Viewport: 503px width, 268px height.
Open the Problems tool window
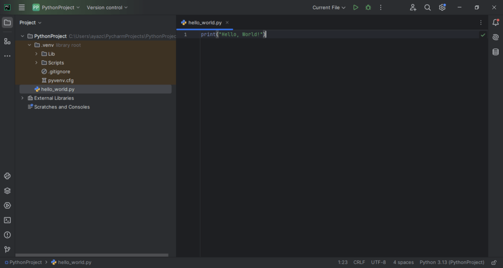(x=7, y=235)
